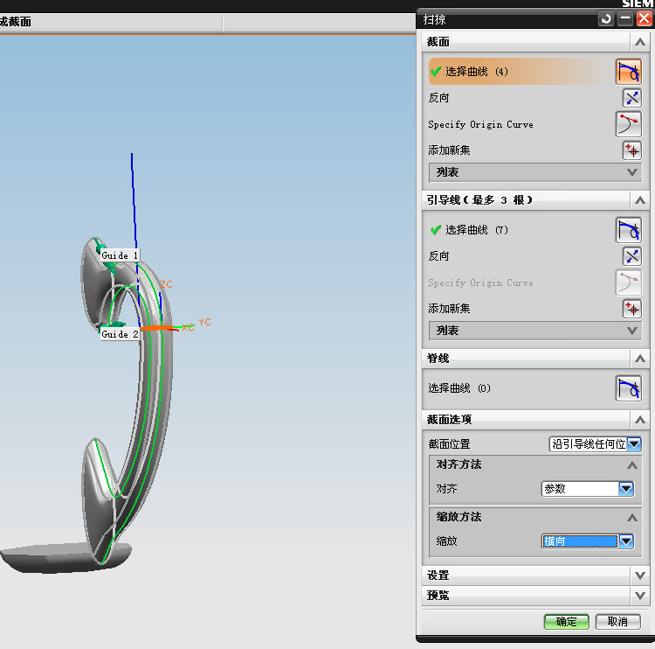Collapse the 引导线 section
Screen dimensions: 655x649
tap(639, 200)
